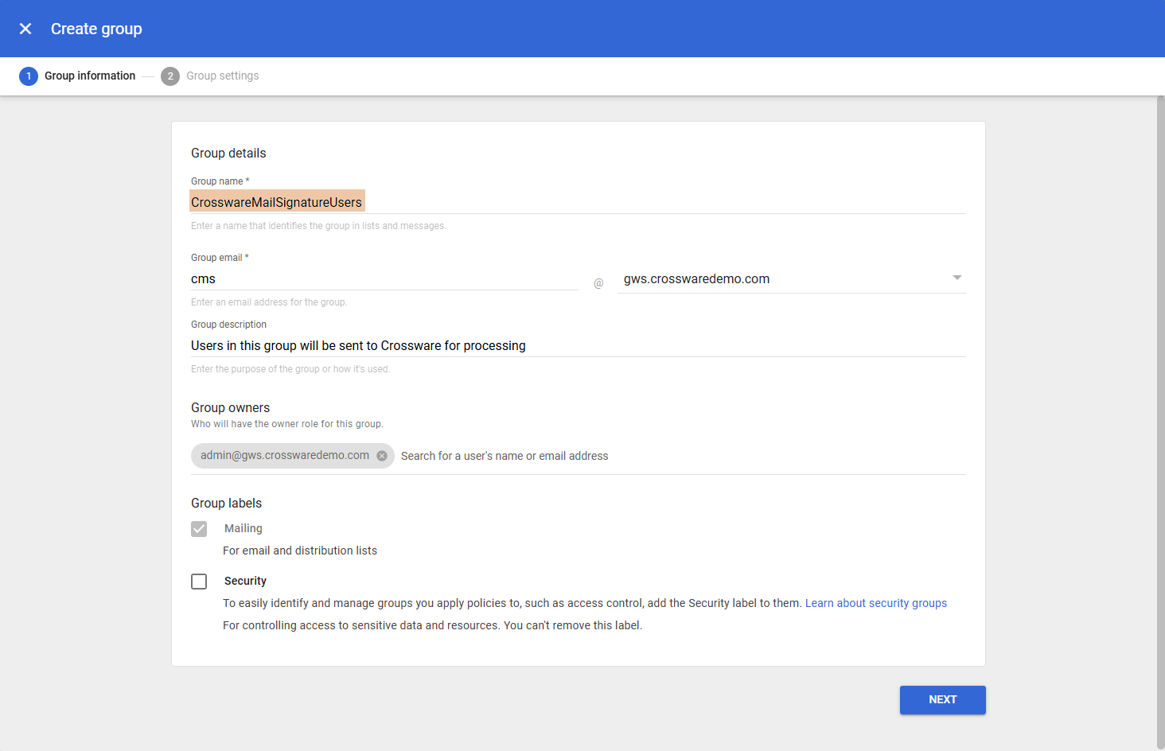Click the step 1 number circle
The image size is (1165, 751).
tap(29, 76)
